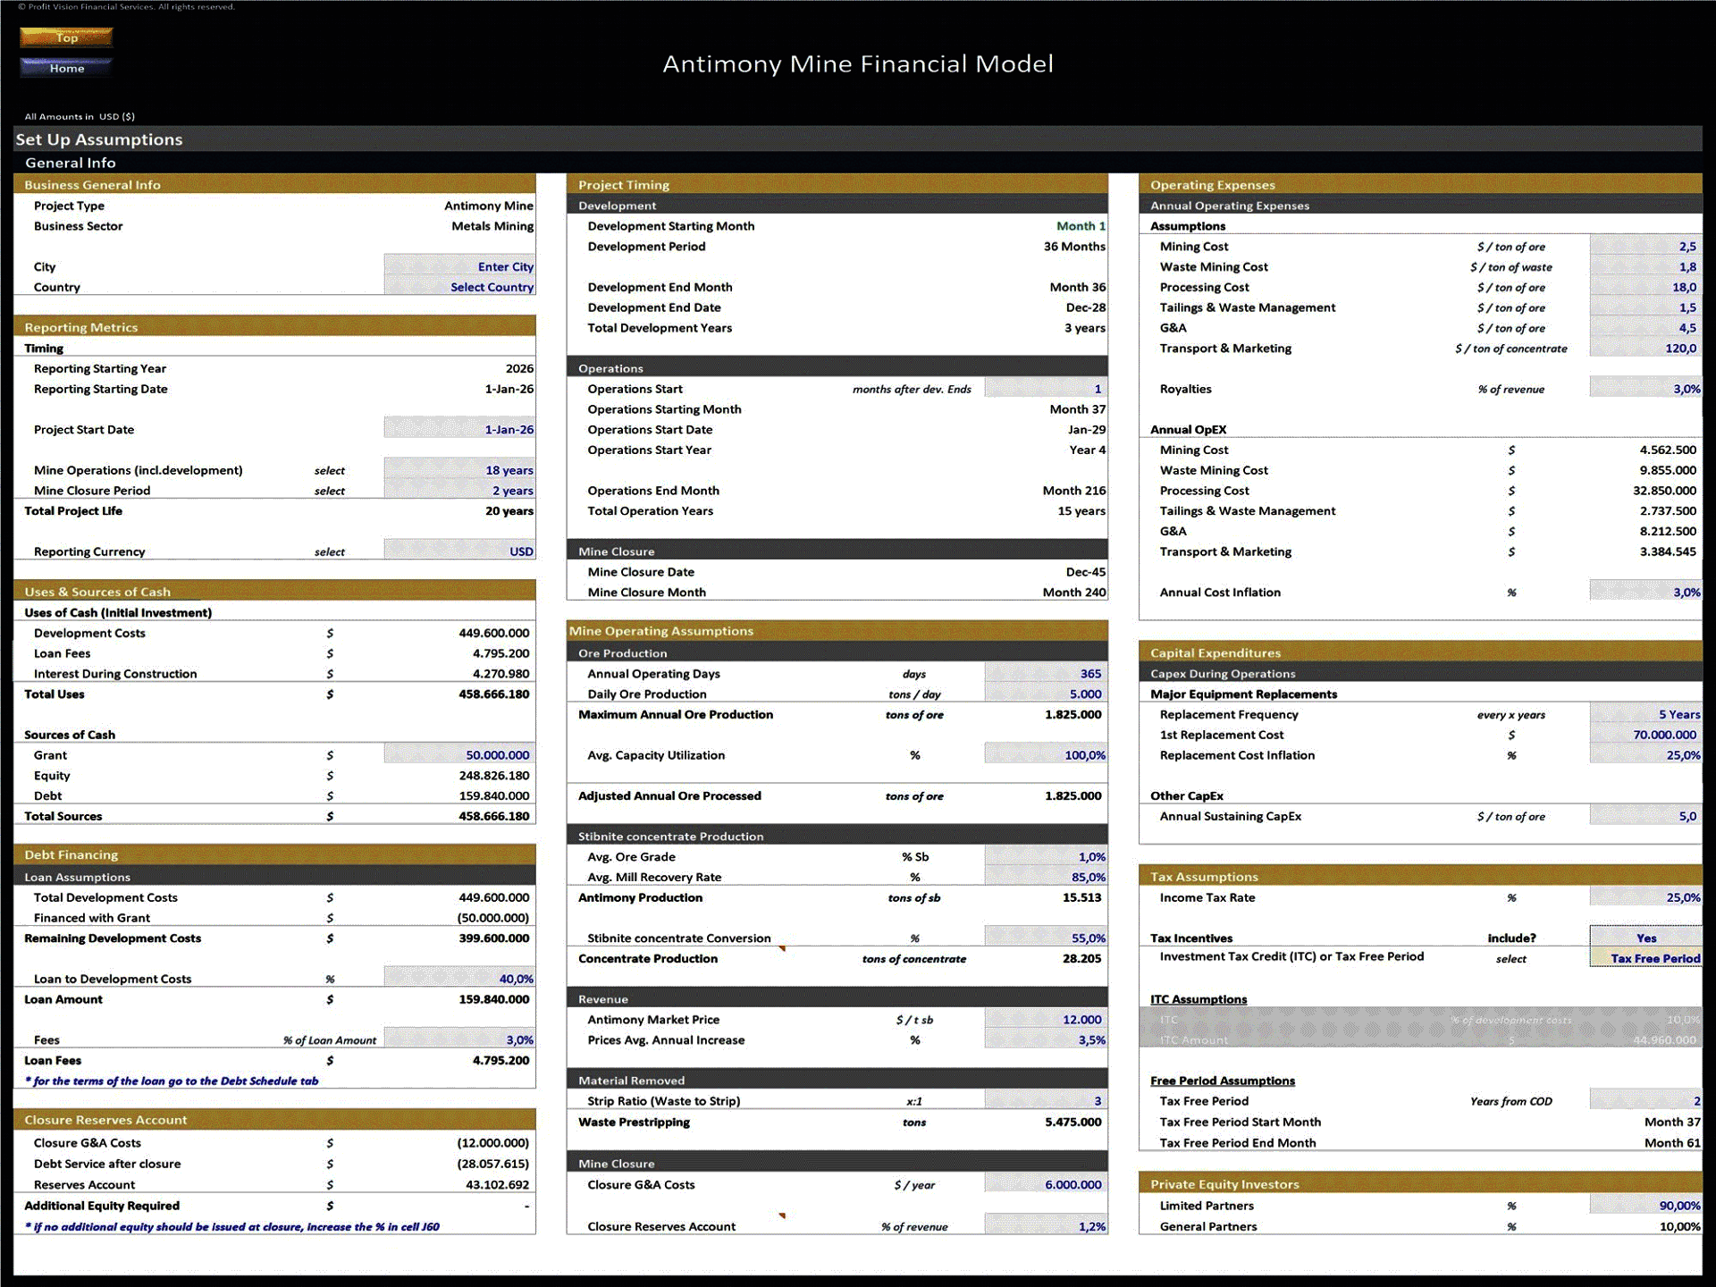Select the Avg. Capacity Utilization 100,0% cell
1716x1287 pixels.
coord(1046,755)
